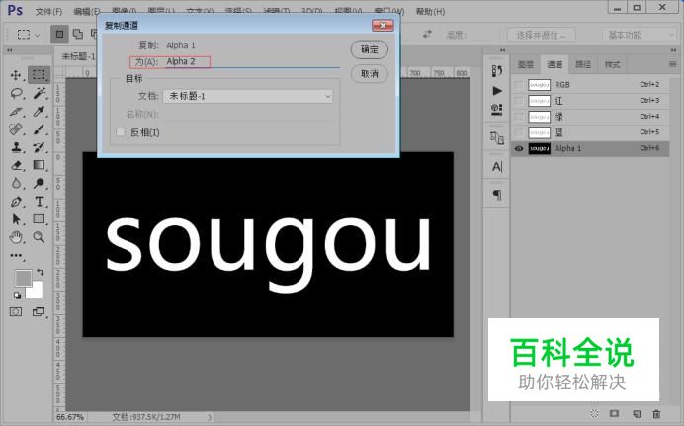Screen dimensions: 684x426
Task: Select the Lasso tool
Action: coord(16,93)
